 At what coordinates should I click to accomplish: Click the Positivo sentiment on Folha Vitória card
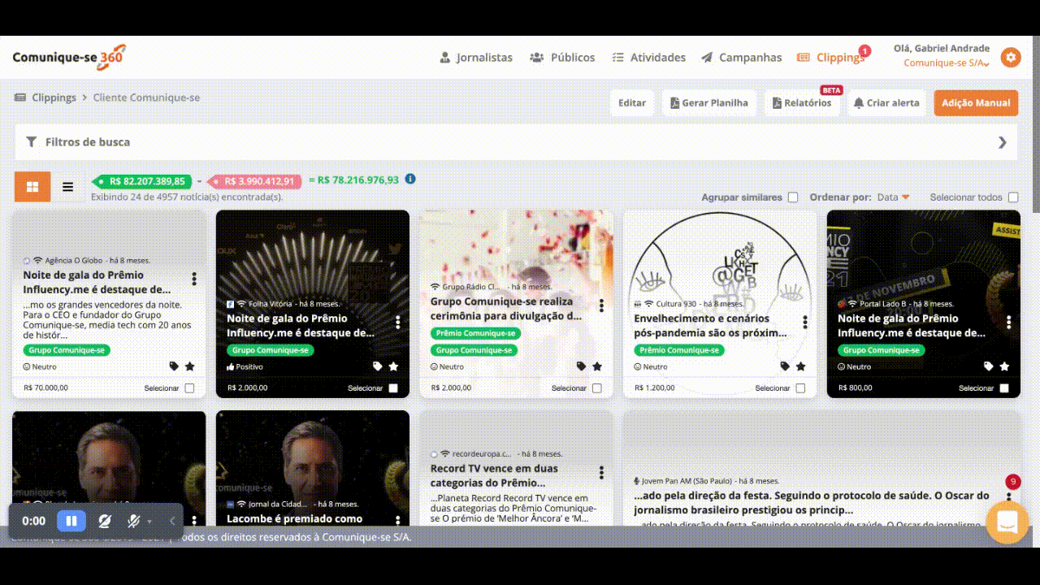245,366
